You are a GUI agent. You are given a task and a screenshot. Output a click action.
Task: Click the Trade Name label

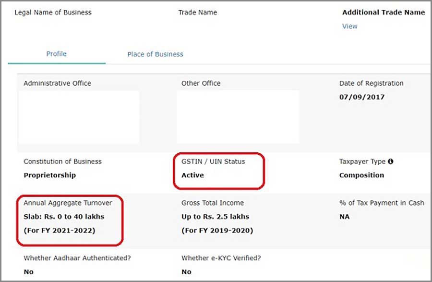pos(197,12)
